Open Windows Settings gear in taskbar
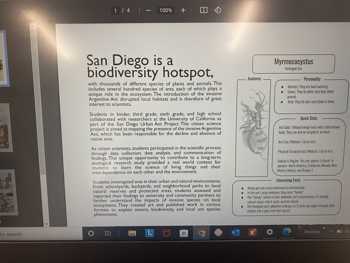The height and width of the screenshot is (263, 350). click(x=270, y=232)
